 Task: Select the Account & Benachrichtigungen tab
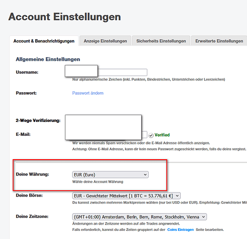44,41
